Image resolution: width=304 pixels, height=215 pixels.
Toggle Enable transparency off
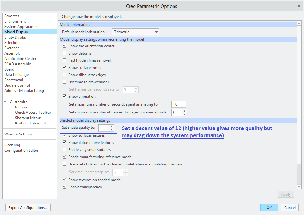click(x=64, y=186)
